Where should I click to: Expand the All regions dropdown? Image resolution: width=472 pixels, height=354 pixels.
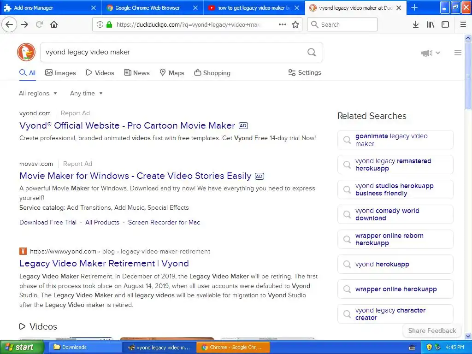pyautogui.click(x=38, y=93)
